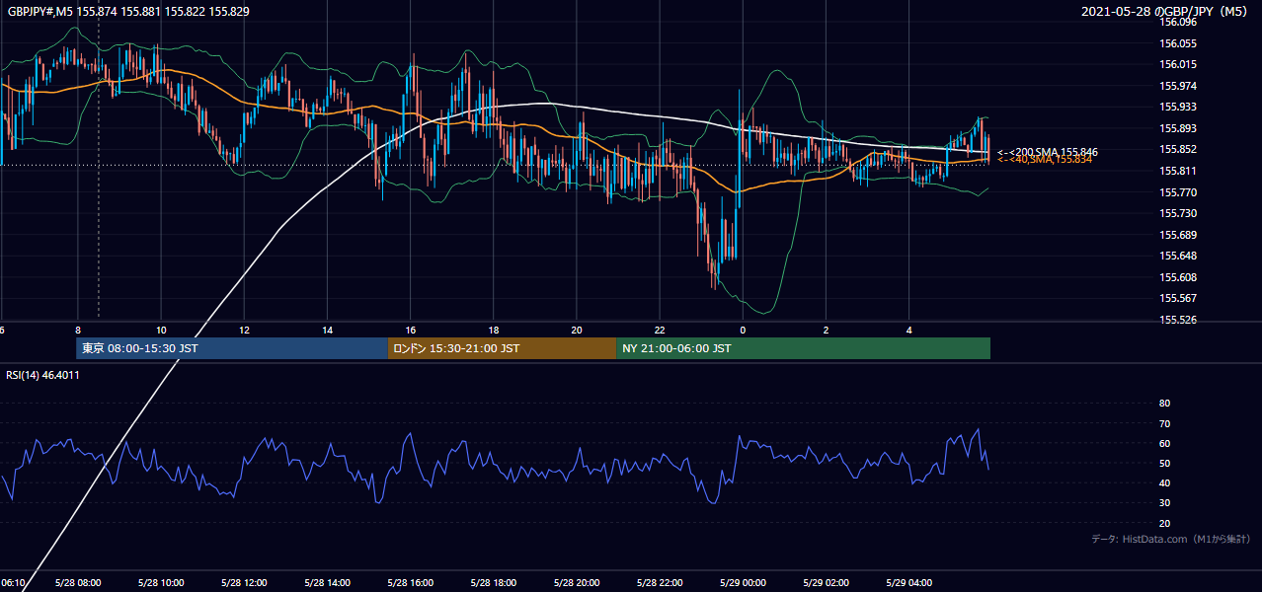Viewport: 1262px width, 592px height.
Task: Click price axis label 156.015
Action: tap(1178, 64)
